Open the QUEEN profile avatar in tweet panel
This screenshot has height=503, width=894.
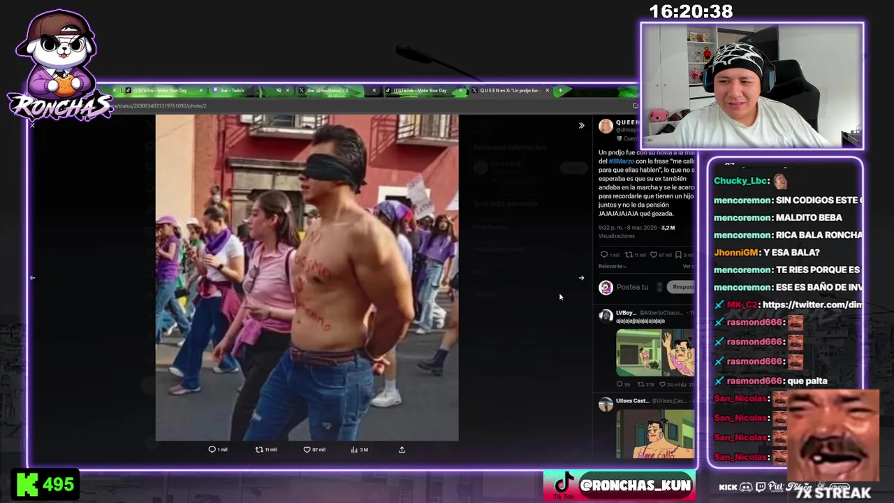click(606, 126)
